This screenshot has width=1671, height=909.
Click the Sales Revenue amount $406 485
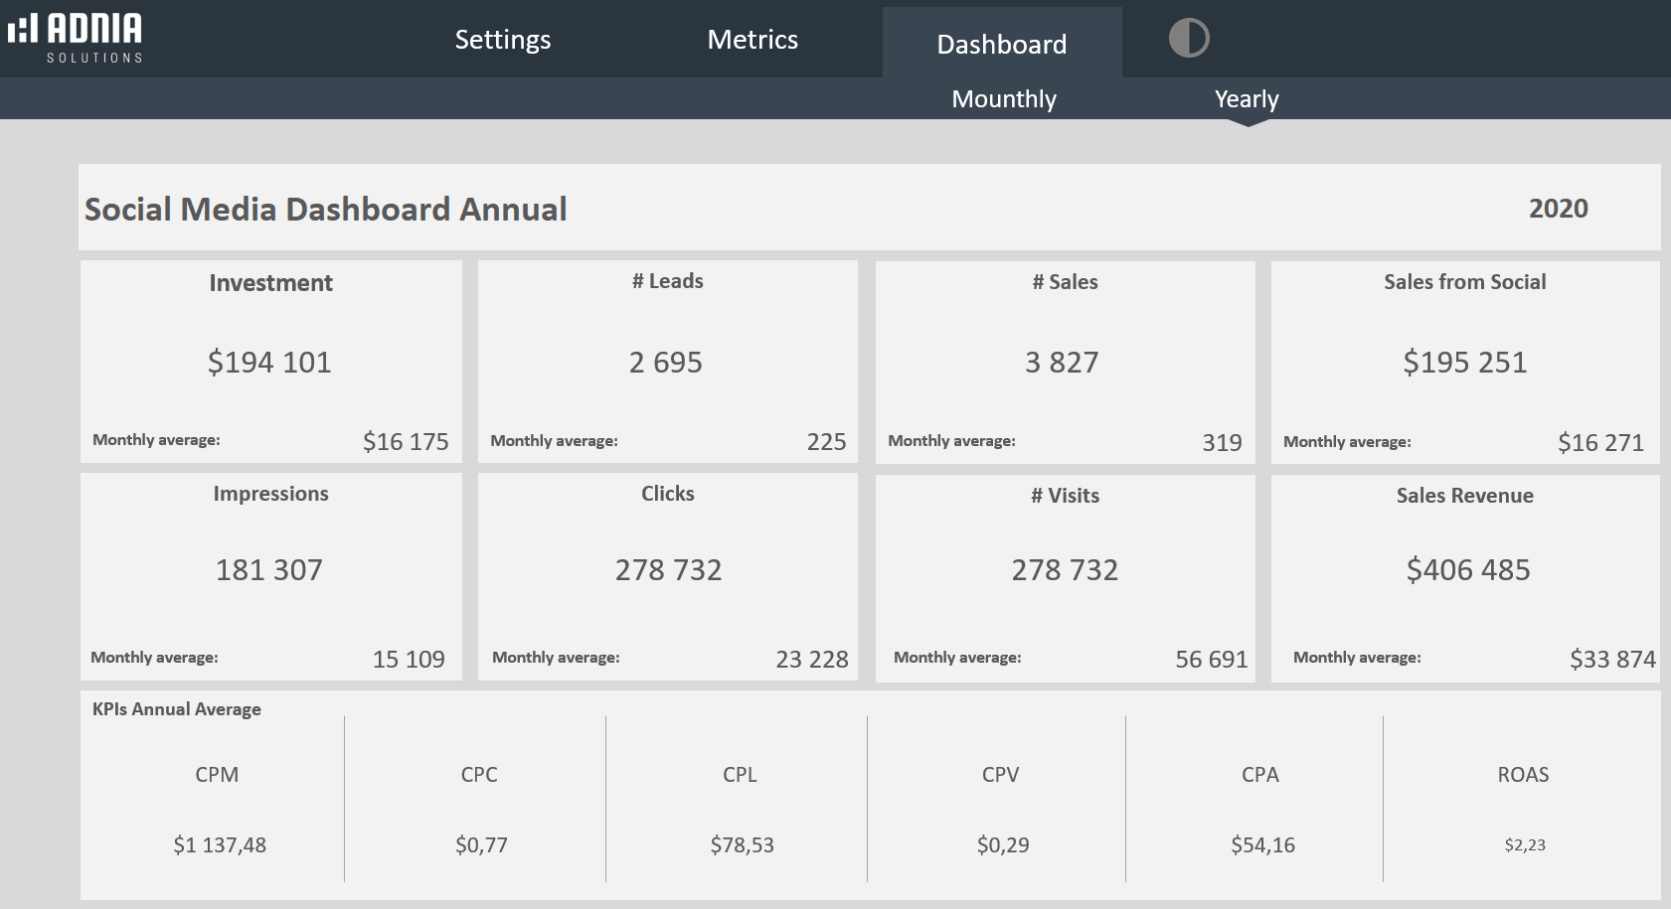[x=1467, y=570]
